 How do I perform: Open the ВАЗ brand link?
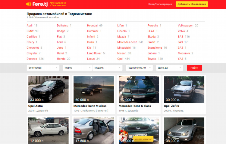[180, 37]
